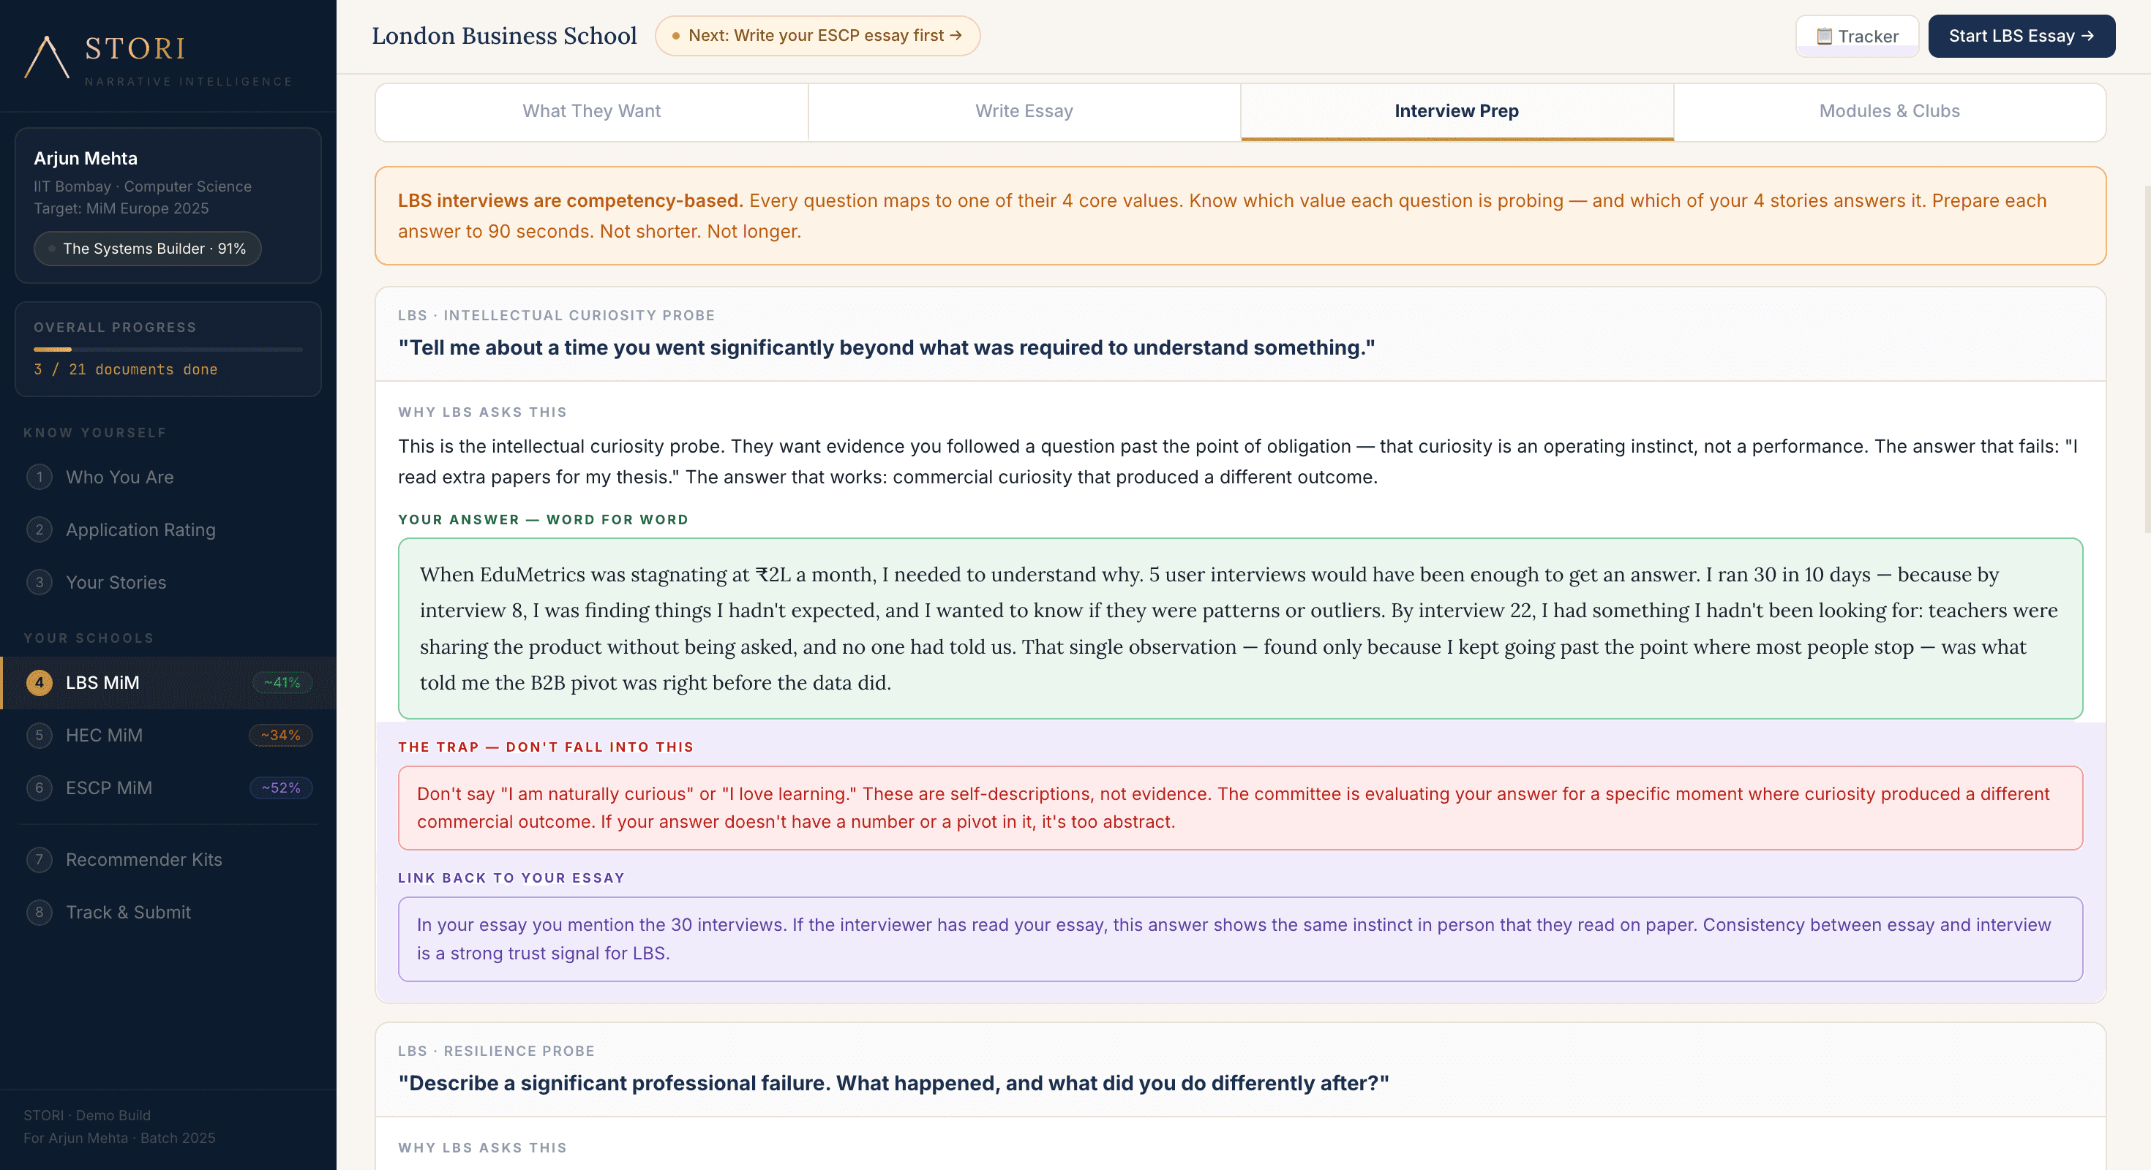
Task: Click 'LBS · INTELLECTUAL CURIOSITY PROBE' label
Action: (x=556, y=315)
